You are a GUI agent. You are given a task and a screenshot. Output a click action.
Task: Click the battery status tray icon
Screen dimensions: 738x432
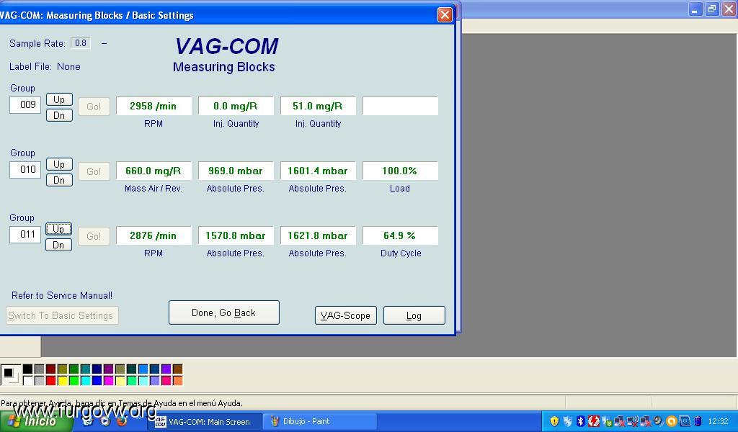698,421
